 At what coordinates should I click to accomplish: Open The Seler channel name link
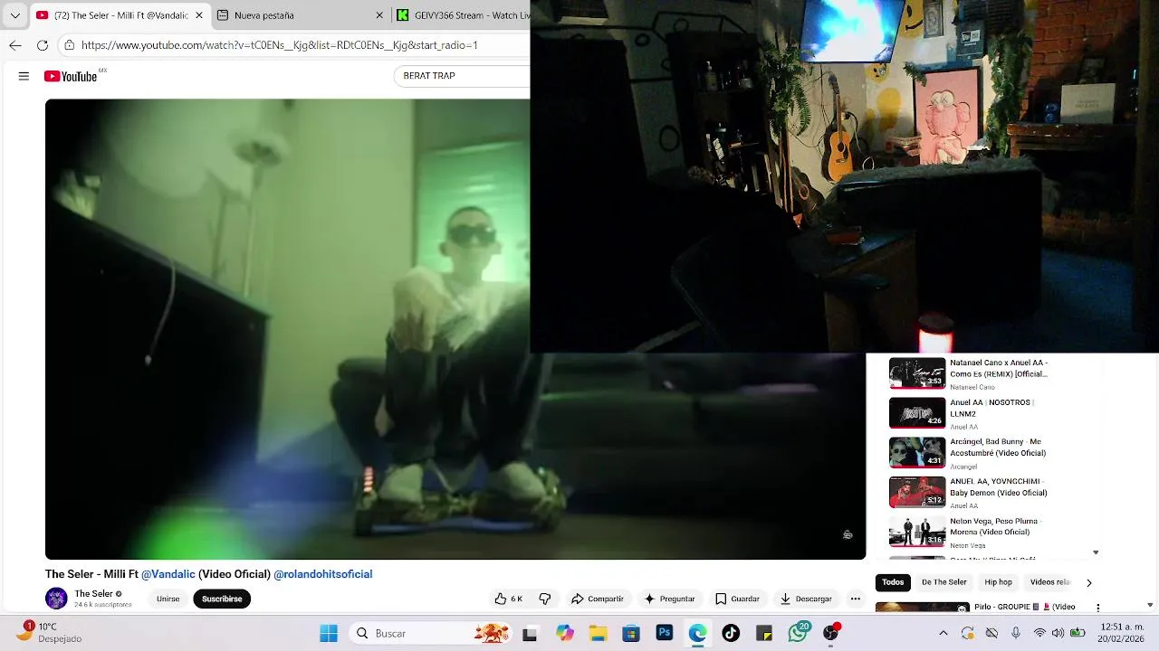point(93,594)
